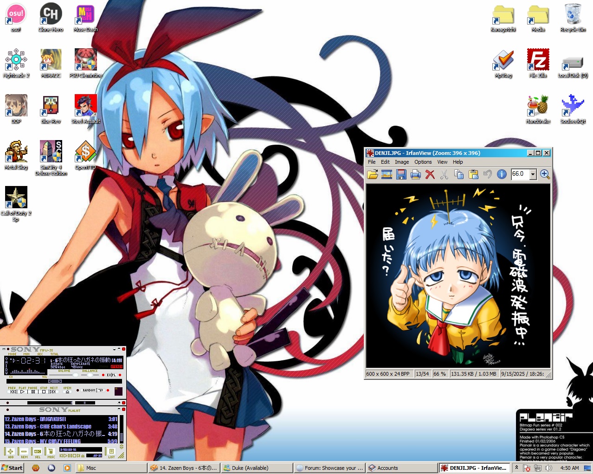593x474 pixels.
Task: Open the DDP desktop shortcut
Action: [16, 109]
